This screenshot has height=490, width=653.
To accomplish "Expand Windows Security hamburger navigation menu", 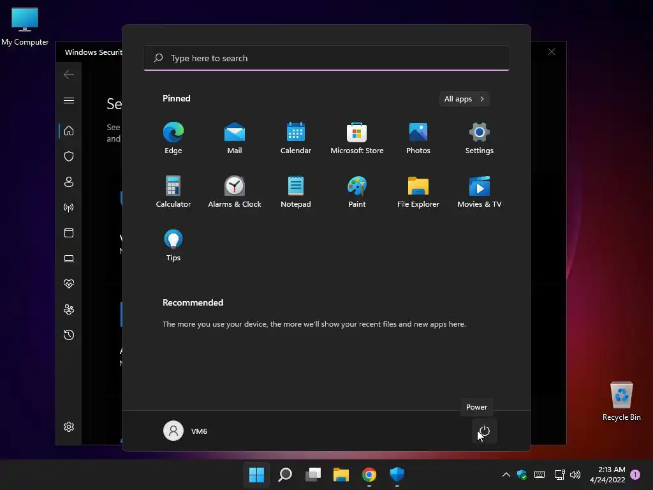I will 69,100.
